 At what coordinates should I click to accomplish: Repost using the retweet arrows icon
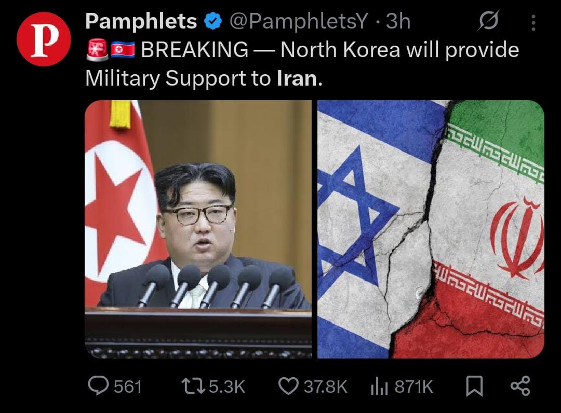pyautogui.click(x=193, y=386)
